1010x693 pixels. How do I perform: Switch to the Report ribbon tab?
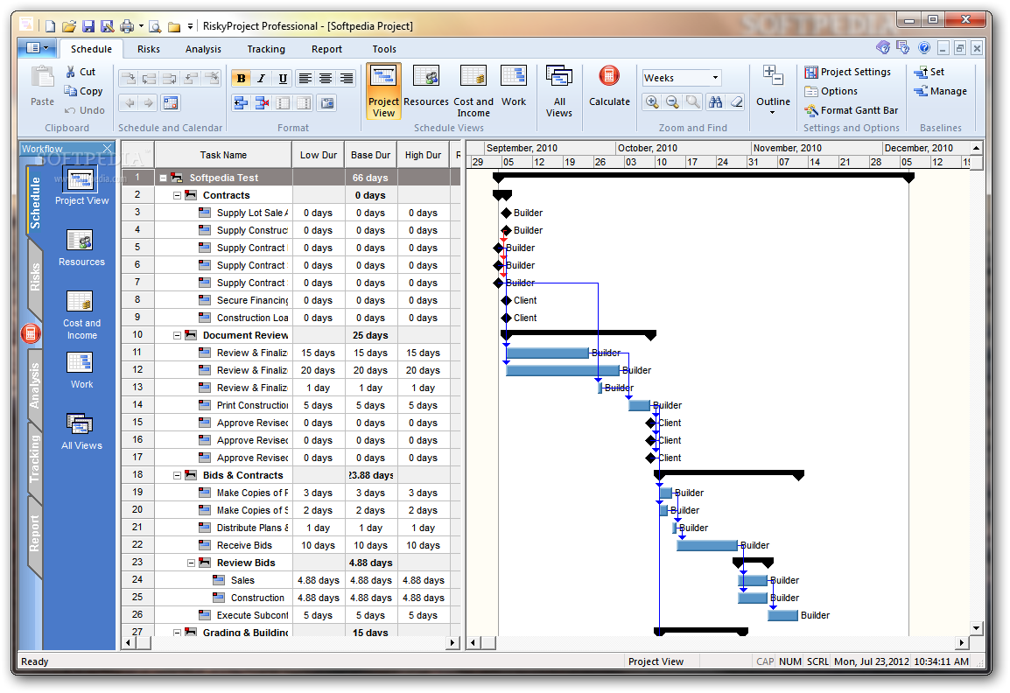pyautogui.click(x=326, y=49)
